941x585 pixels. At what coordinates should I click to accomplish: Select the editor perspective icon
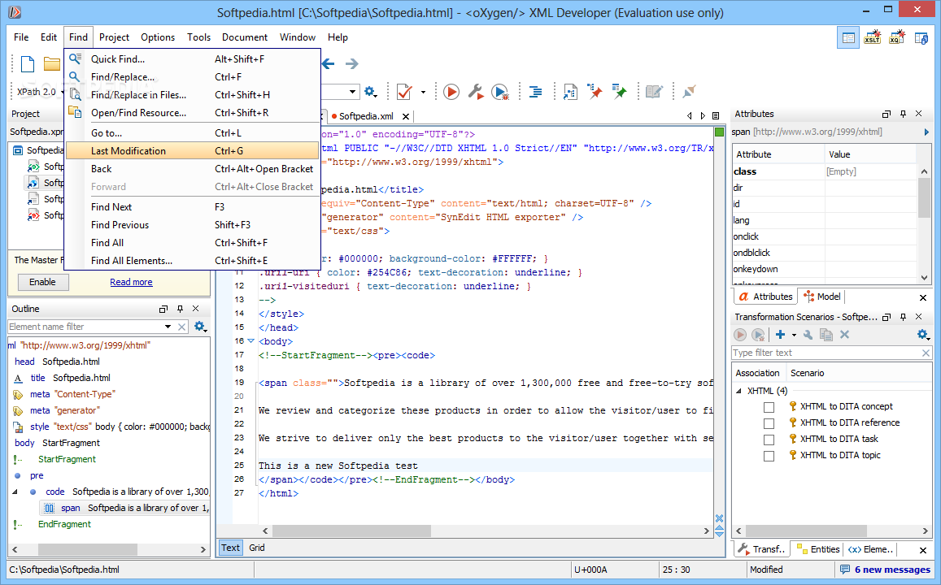click(848, 37)
